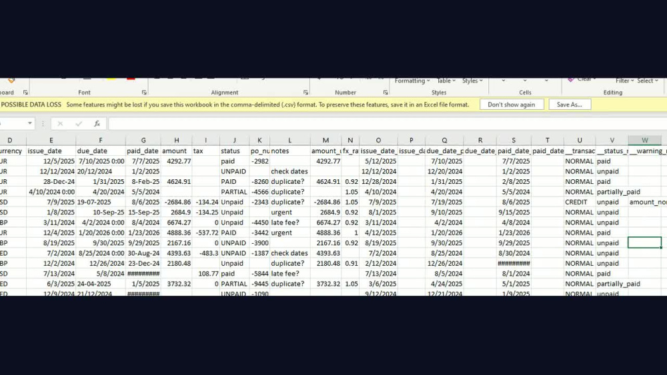Open the Clipboard group dialog launcher
This screenshot has height=375, width=667.
[x=25, y=93]
